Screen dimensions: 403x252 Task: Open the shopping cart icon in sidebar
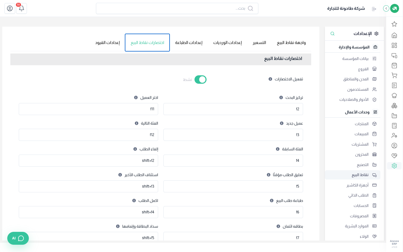click(394, 75)
